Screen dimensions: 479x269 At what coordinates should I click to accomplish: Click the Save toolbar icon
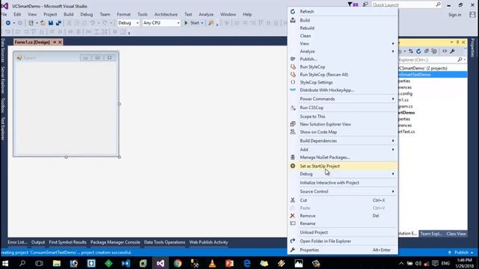(51, 23)
